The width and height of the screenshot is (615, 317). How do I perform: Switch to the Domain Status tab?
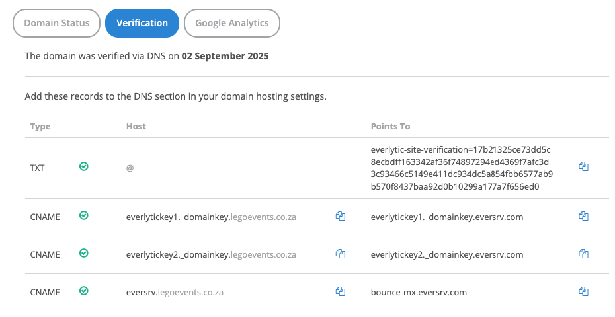click(57, 23)
